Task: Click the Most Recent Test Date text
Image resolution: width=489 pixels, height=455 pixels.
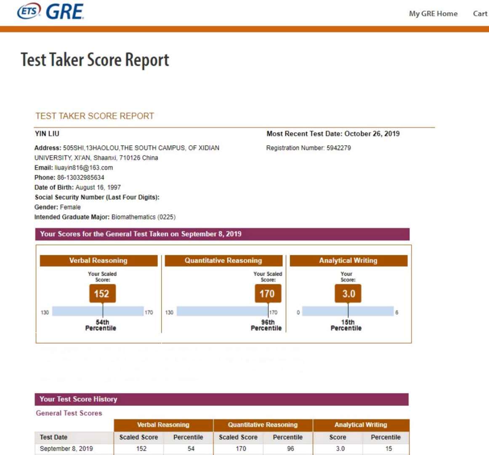Action: (333, 134)
